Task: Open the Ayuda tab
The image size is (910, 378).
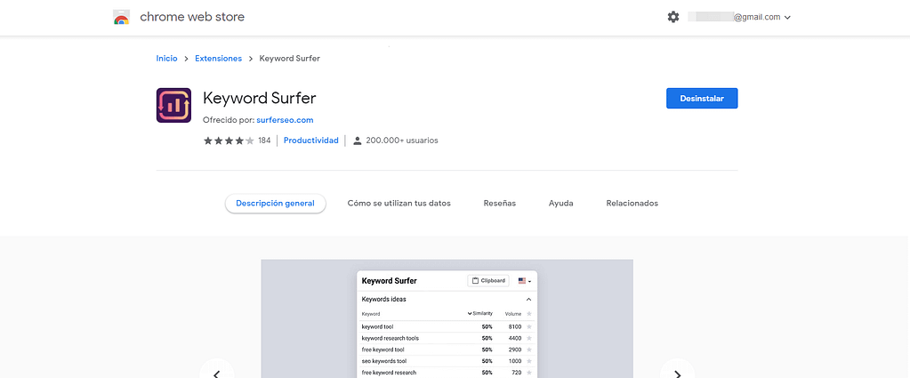Action: [560, 203]
